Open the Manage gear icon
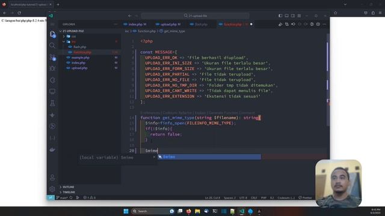 click(52, 189)
